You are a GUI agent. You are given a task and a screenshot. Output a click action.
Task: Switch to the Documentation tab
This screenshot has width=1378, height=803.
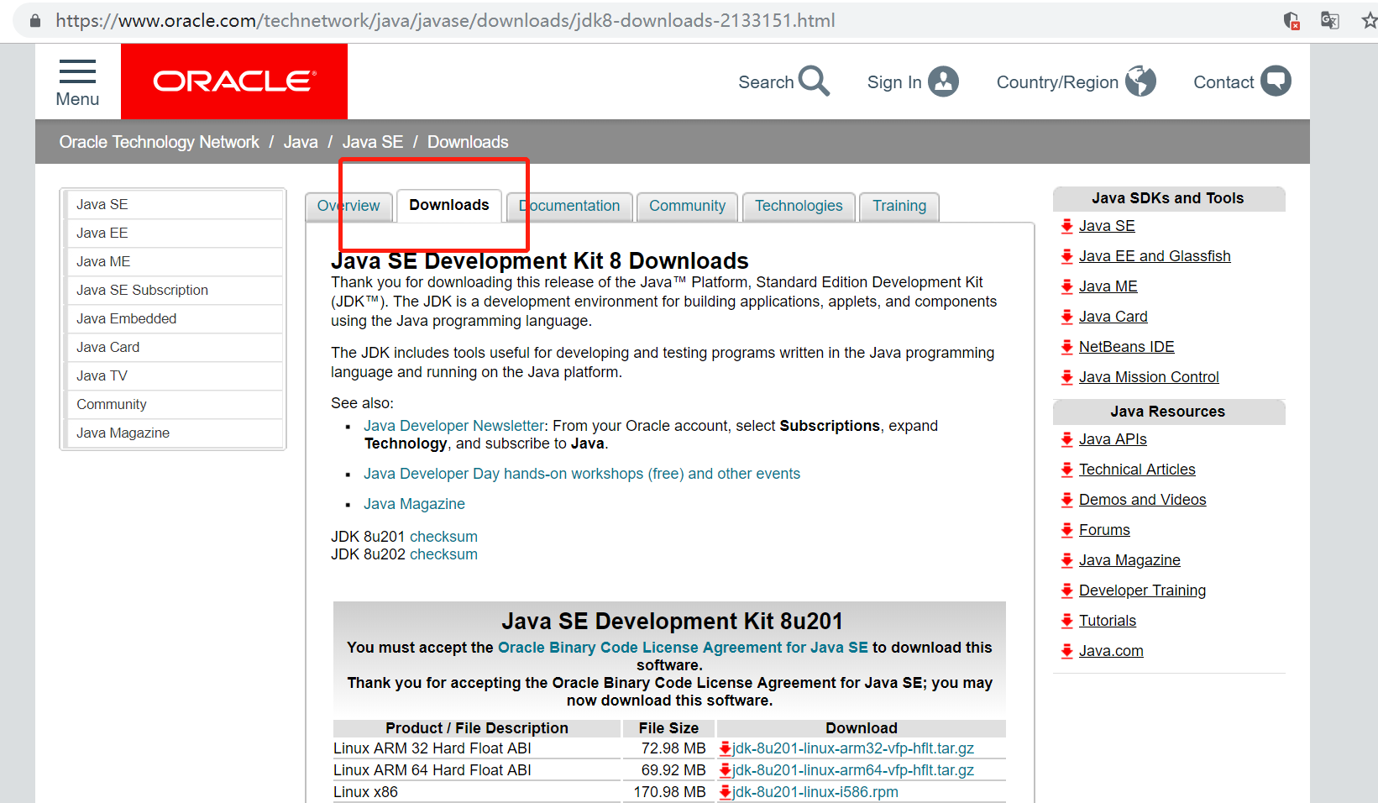tap(568, 206)
